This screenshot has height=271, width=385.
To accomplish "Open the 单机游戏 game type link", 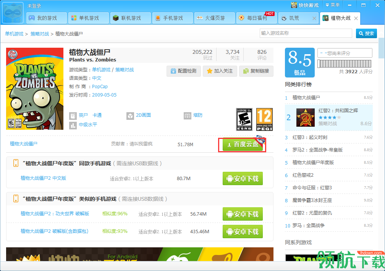I will click(x=101, y=70).
